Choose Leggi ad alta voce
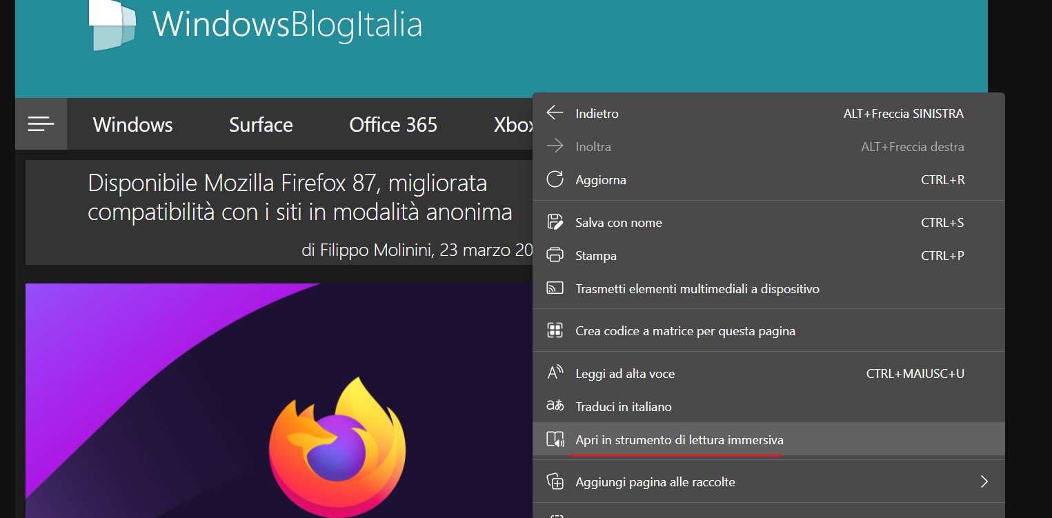This screenshot has height=518, width=1052. click(768, 373)
